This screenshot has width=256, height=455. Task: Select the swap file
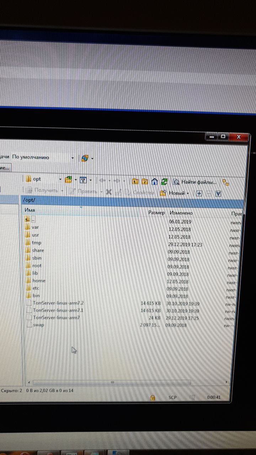pyautogui.click(x=38, y=325)
